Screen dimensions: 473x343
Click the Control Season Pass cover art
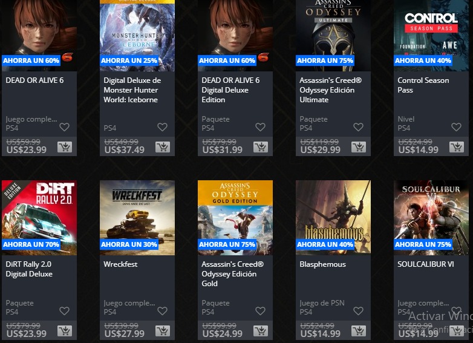tap(431, 36)
